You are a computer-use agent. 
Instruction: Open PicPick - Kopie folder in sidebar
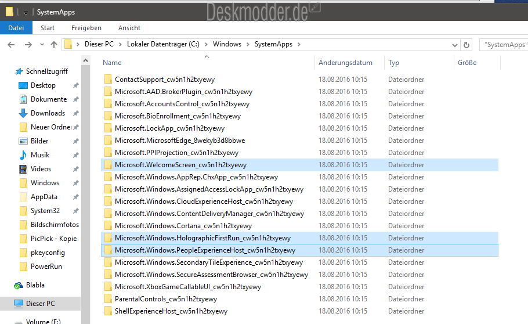(x=53, y=239)
